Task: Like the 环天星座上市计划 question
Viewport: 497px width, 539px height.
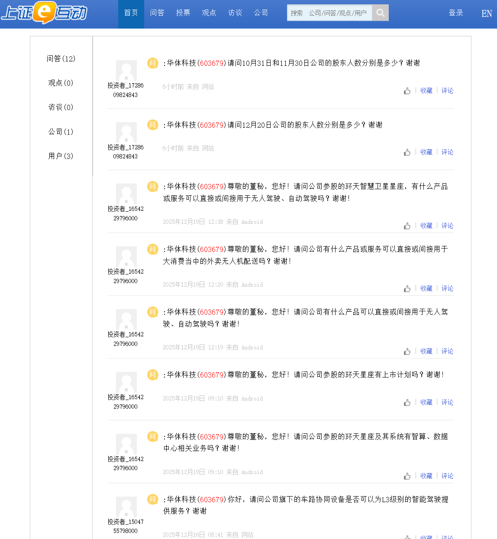Action: 407,403
